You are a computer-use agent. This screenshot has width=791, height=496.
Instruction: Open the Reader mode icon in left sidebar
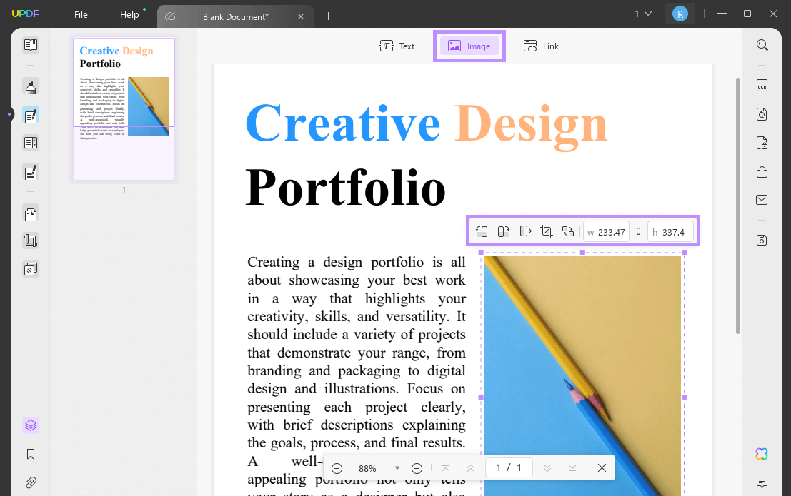(x=31, y=45)
